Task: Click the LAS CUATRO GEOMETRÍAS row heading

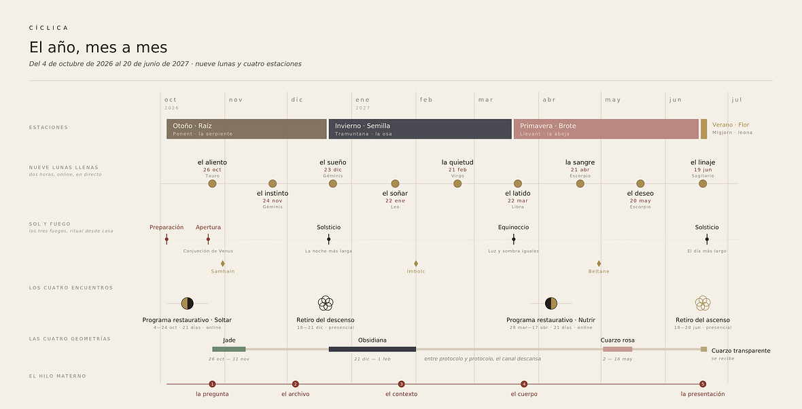Action: [x=69, y=339]
